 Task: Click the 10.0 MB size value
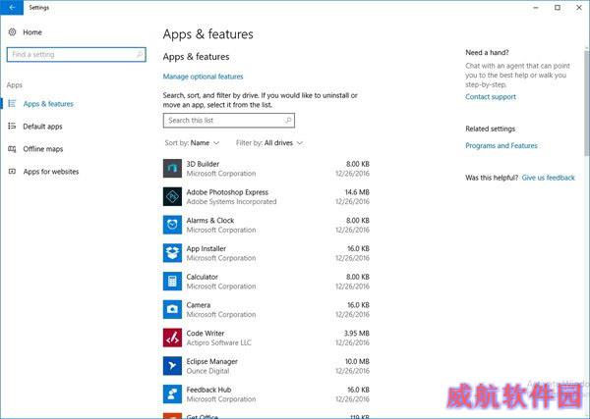357,361
